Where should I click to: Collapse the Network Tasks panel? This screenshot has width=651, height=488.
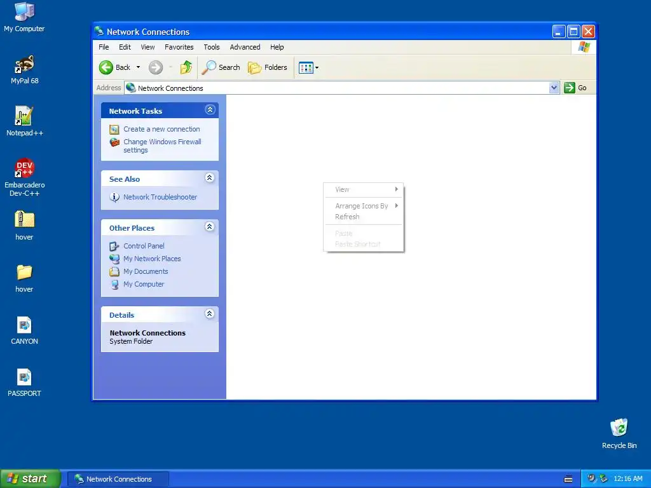(x=210, y=109)
